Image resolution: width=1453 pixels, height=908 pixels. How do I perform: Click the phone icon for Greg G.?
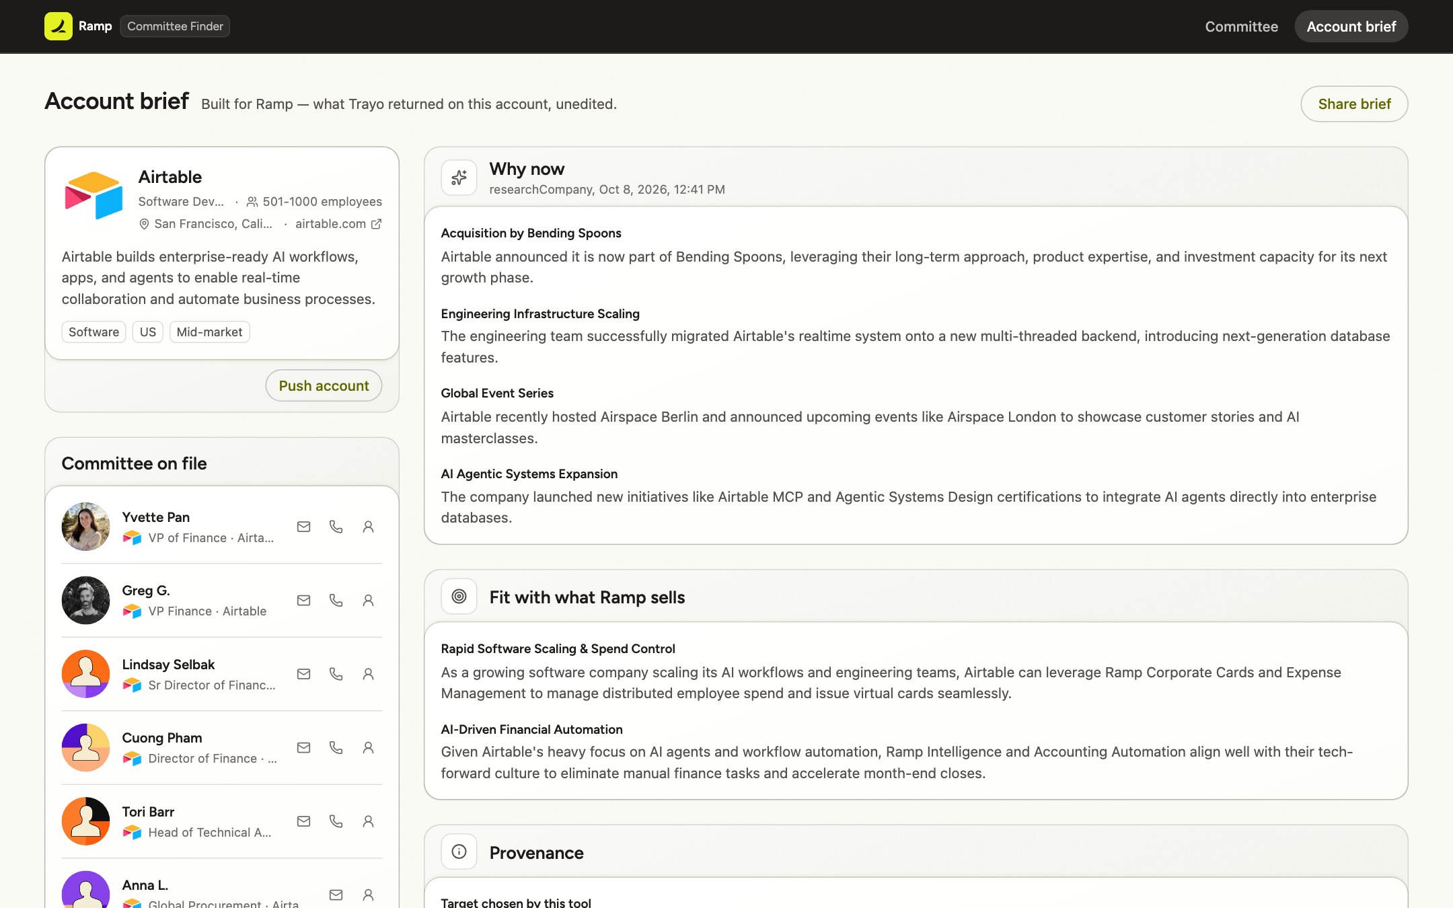(336, 600)
